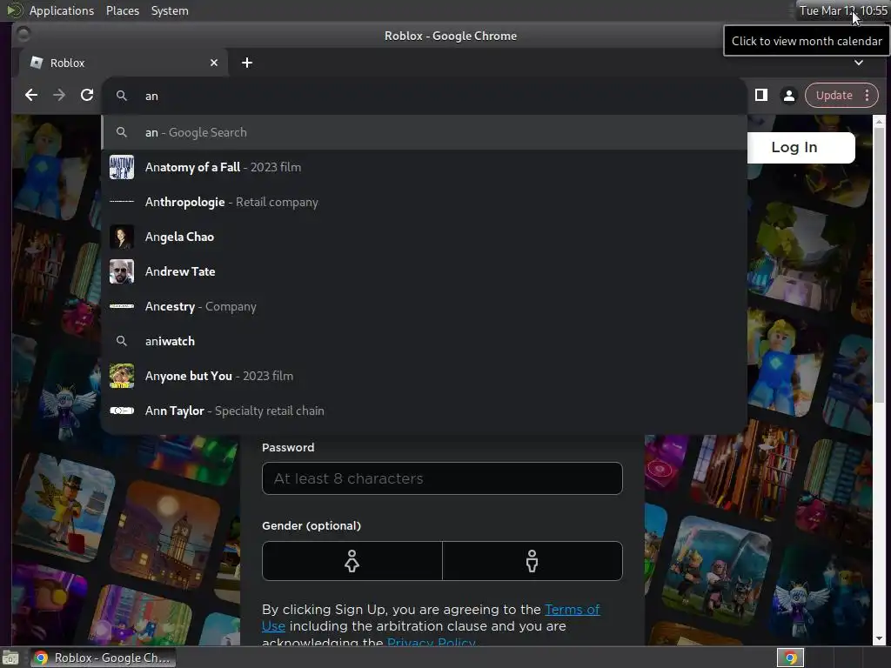The height and width of the screenshot is (668, 891).
Task: Click the scrollbar up arrow
Action: click(879, 121)
